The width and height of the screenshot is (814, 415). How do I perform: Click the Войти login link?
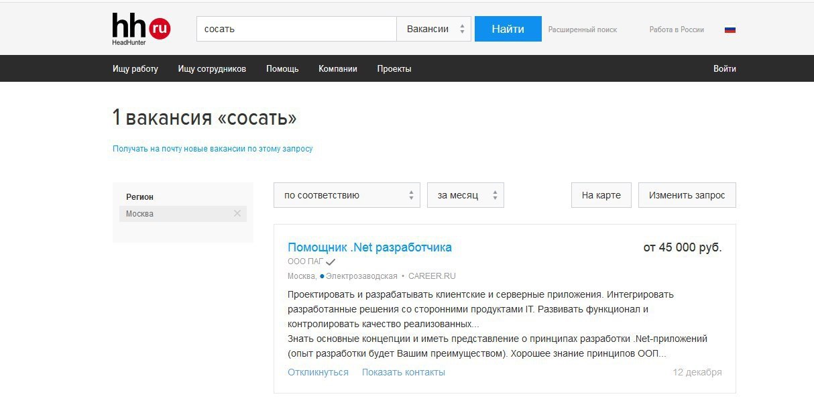coord(725,68)
